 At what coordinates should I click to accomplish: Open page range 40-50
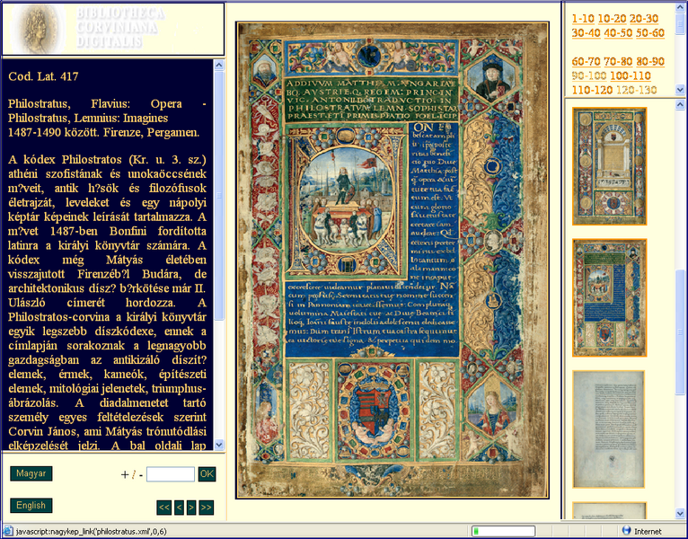click(618, 33)
